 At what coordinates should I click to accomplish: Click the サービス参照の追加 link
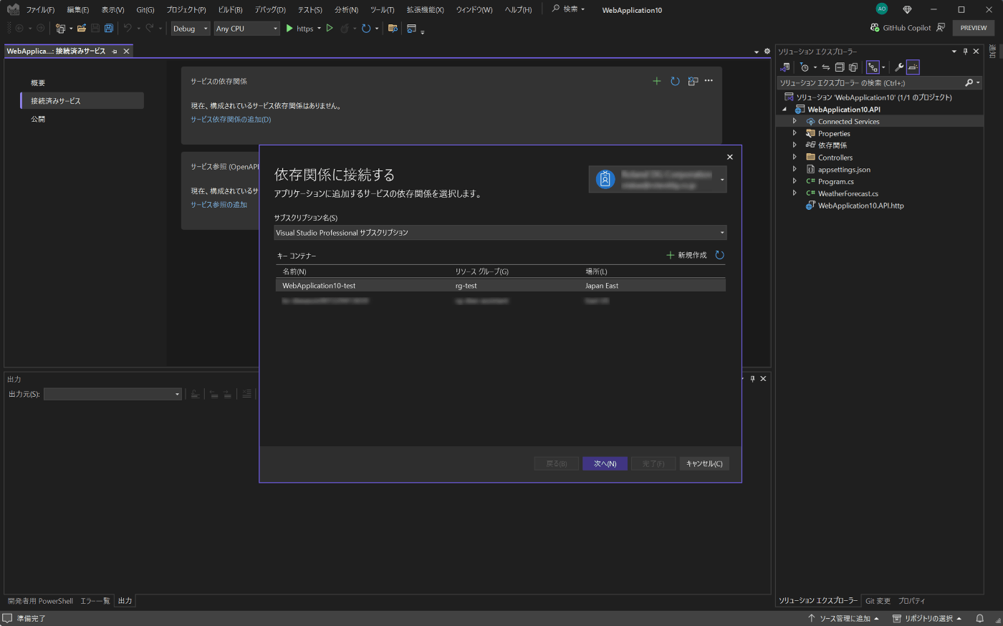tap(219, 205)
